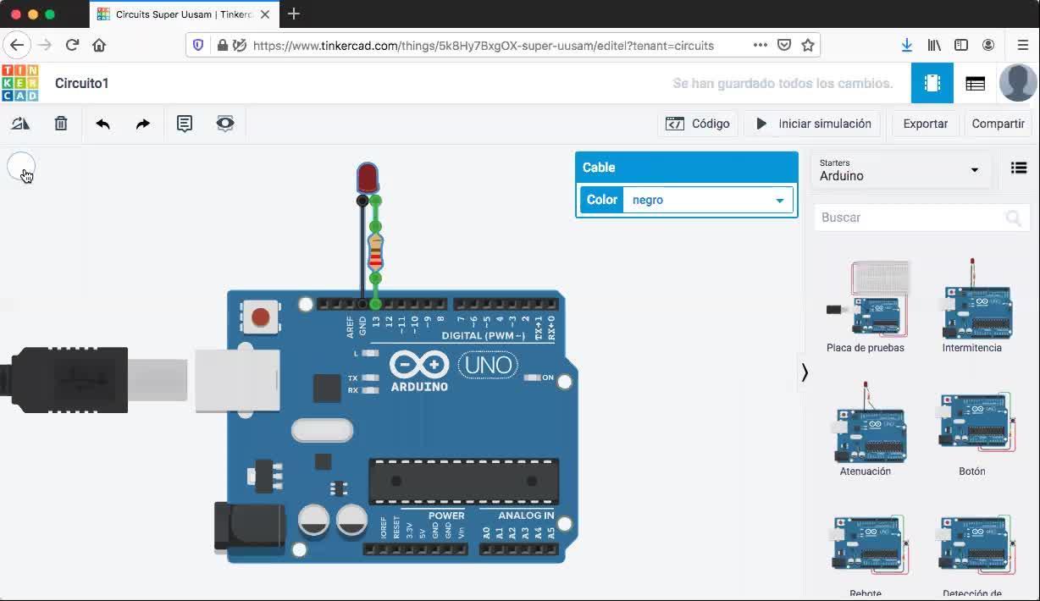This screenshot has height=601, width=1040.
Task: Open the user profile avatar
Action: (1018, 83)
